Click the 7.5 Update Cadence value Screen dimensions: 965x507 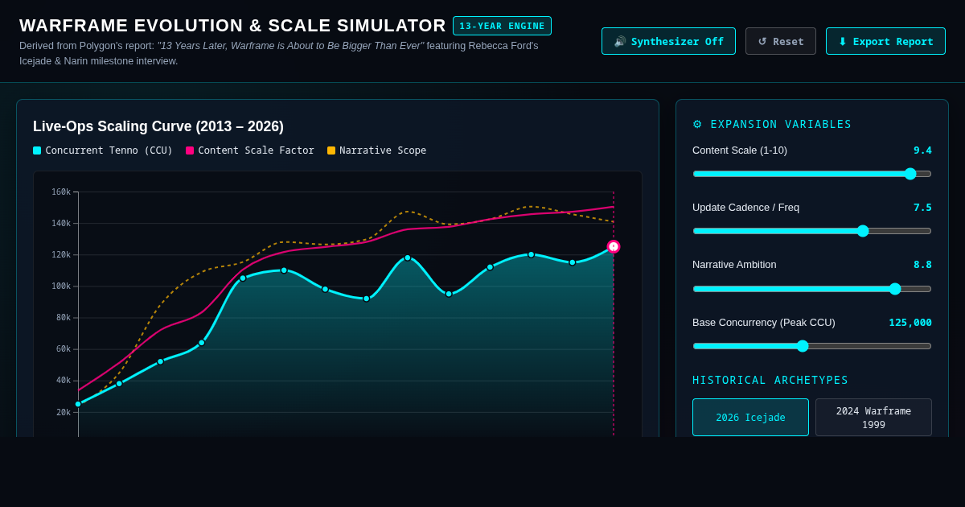click(x=922, y=208)
